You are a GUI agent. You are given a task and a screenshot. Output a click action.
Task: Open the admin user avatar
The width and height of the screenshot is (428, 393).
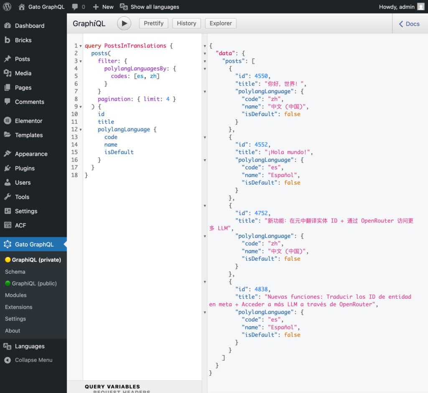click(x=420, y=7)
